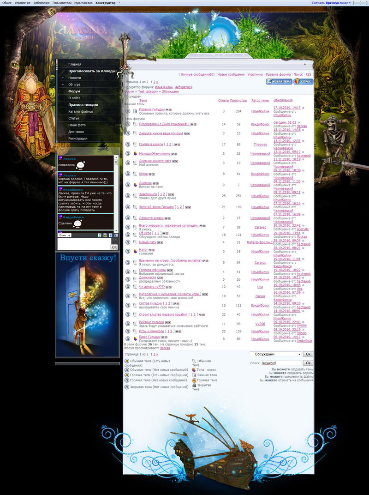Click Ласкаа avatar icon in first chat message
The width and height of the screenshot is (369, 495).
60,158
